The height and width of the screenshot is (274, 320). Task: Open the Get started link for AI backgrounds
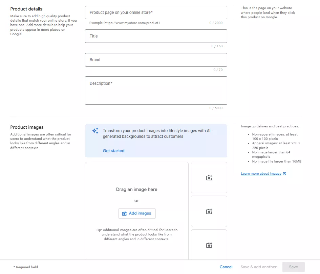point(113,151)
